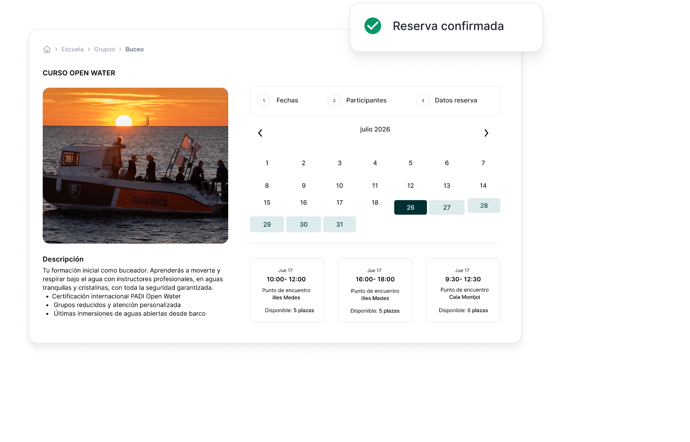
Task: Choose day 6 in the calendar
Action: tap(447, 163)
